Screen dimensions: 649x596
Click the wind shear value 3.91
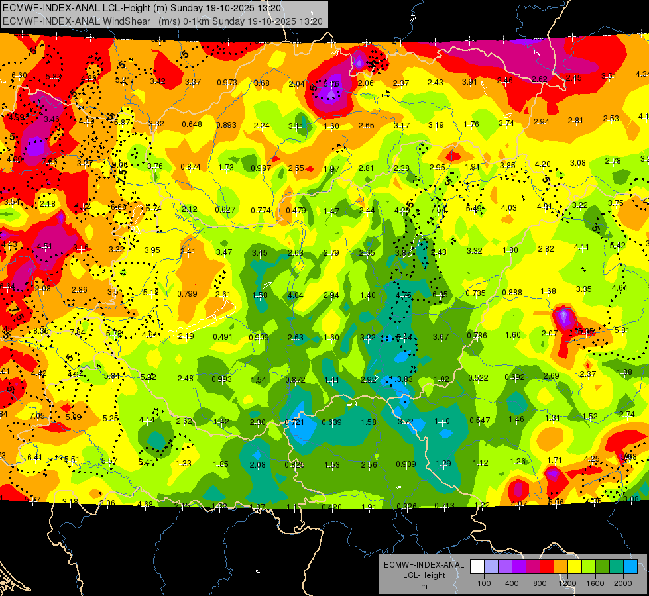pyautogui.click(x=469, y=82)
